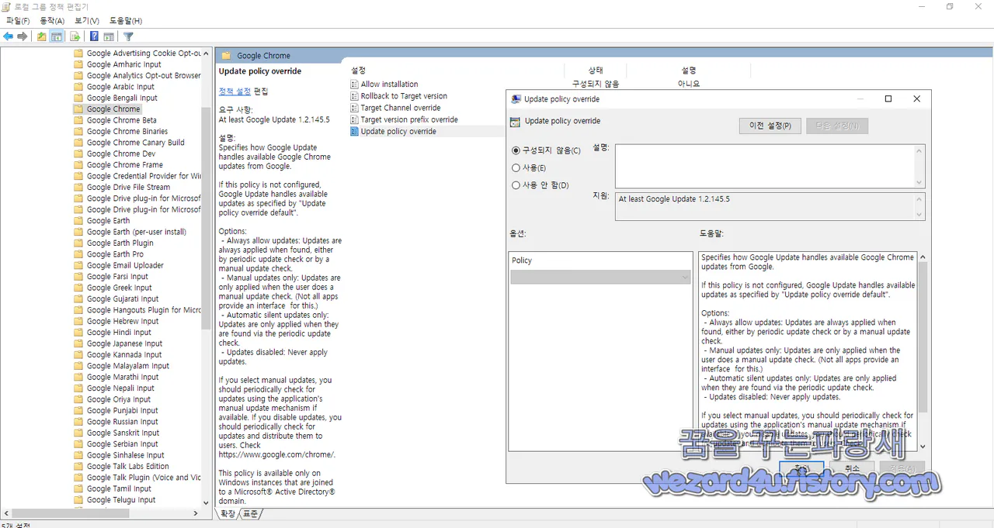Click the folder icon beside Google Chrome Beta
Image resolution: width=994 pixels, height=528 pixels.
click(78, 120)
